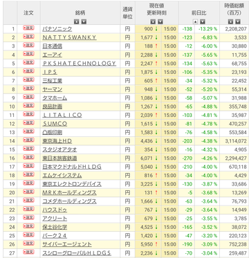This screenshot has width=249, height=258.
Task: Open MRKホールディングス stock link
Action: point(69,192)
